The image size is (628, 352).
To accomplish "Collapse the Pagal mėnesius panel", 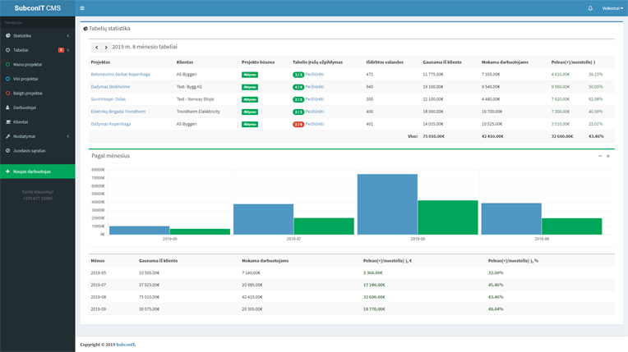I will 600,156.
